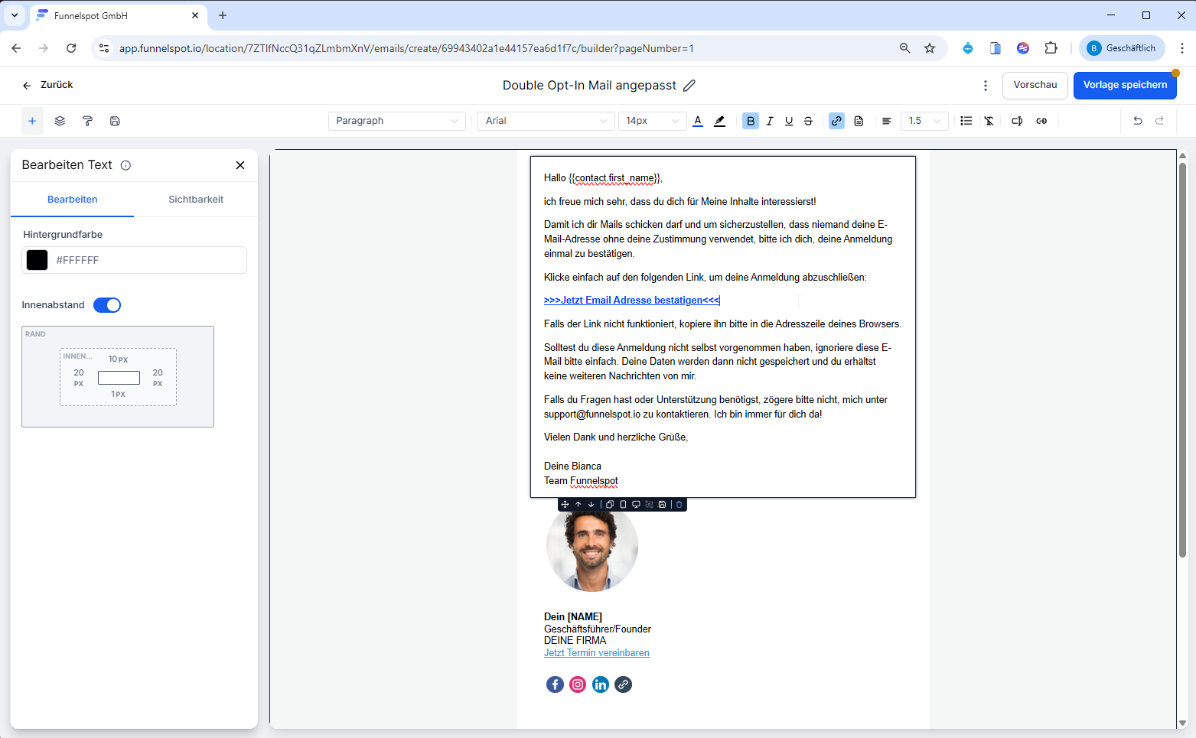Open the Arial font dropdown

(546, 121)
